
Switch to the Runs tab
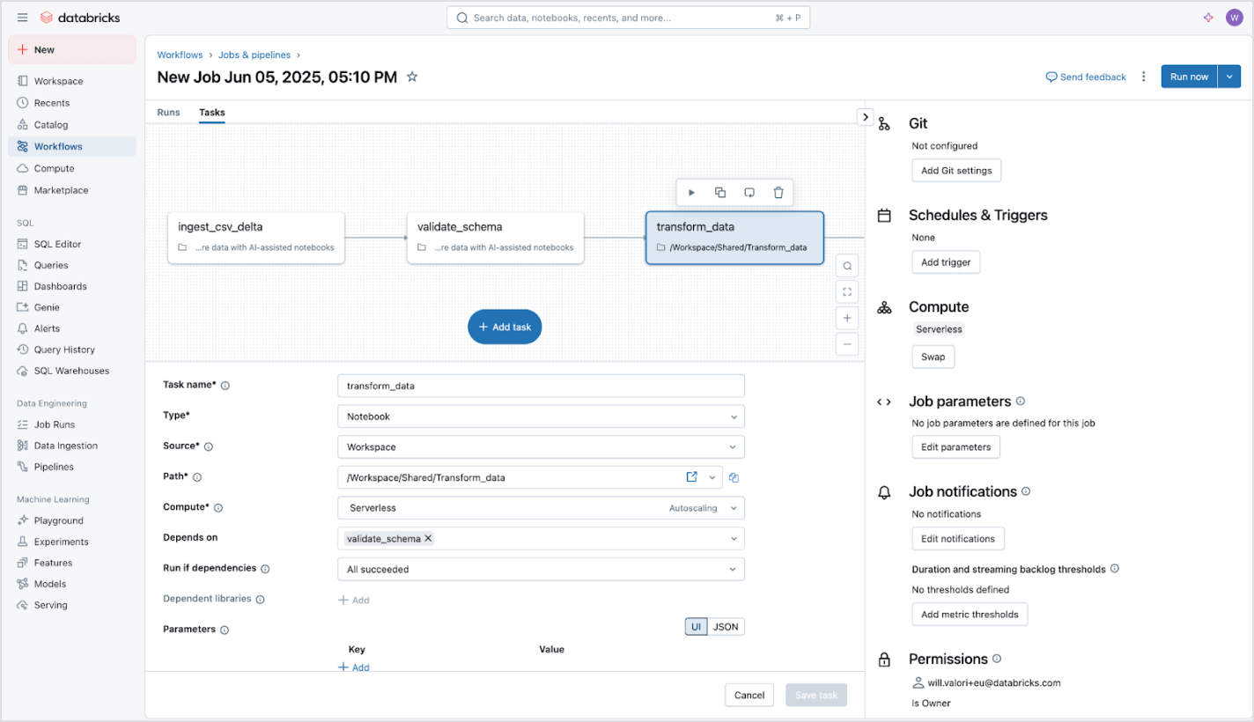168,113
